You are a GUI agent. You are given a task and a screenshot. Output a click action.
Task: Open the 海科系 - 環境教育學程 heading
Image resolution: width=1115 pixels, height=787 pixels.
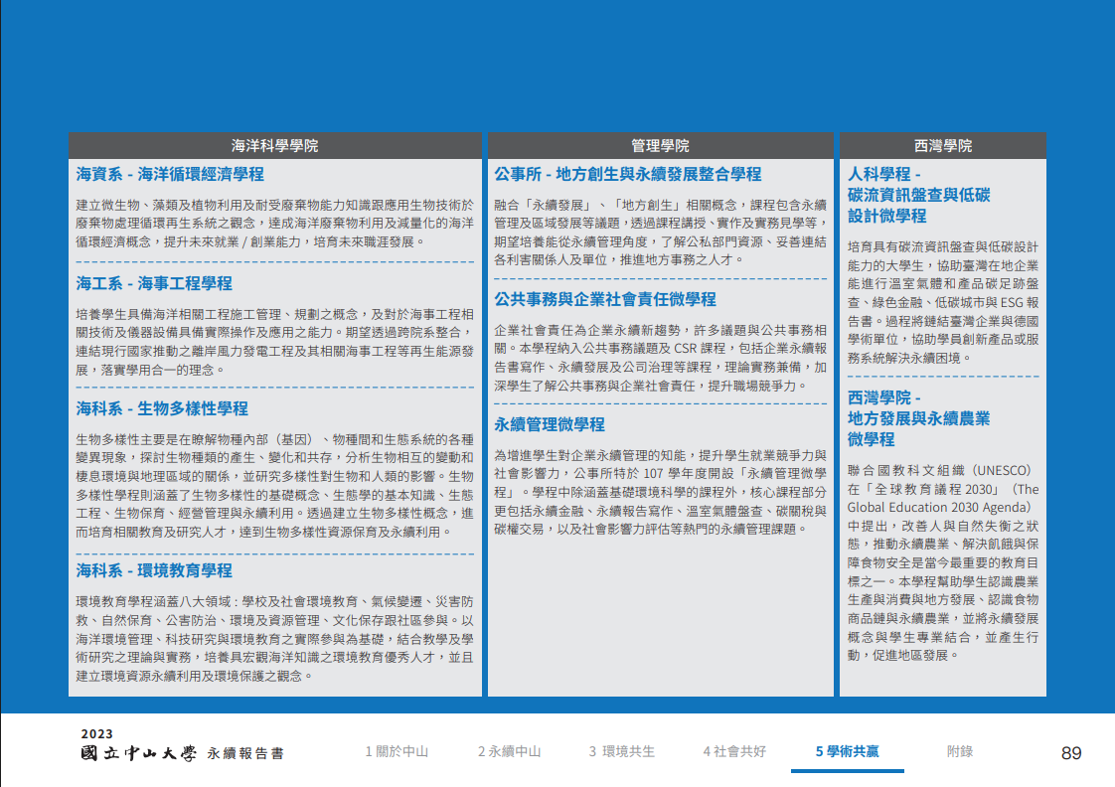click(x=154, y=570)
